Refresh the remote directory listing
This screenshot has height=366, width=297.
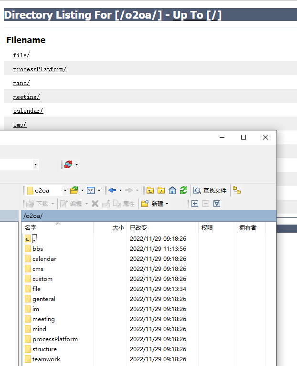coord(183,190)
